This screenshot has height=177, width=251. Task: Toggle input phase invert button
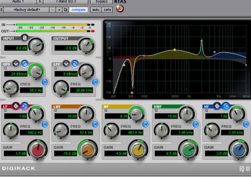point(24,38)
